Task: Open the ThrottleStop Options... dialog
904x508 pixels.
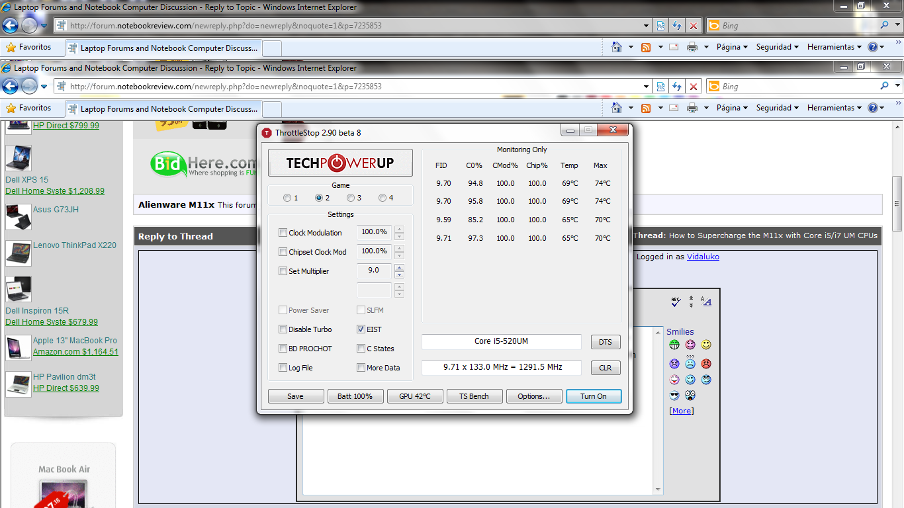Action: (x=534, y=396)
